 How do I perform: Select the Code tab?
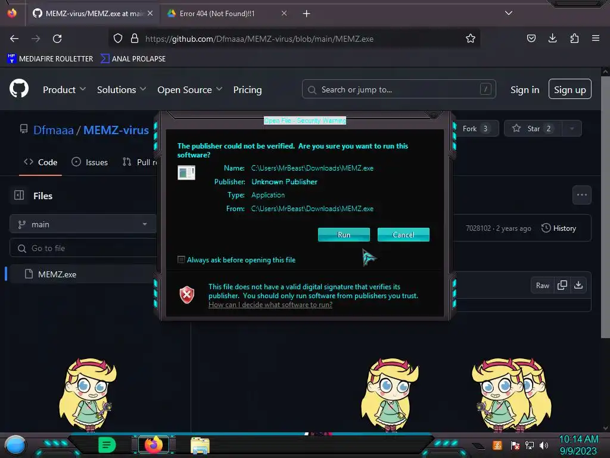pyautogui.click(x=41, y=162)
